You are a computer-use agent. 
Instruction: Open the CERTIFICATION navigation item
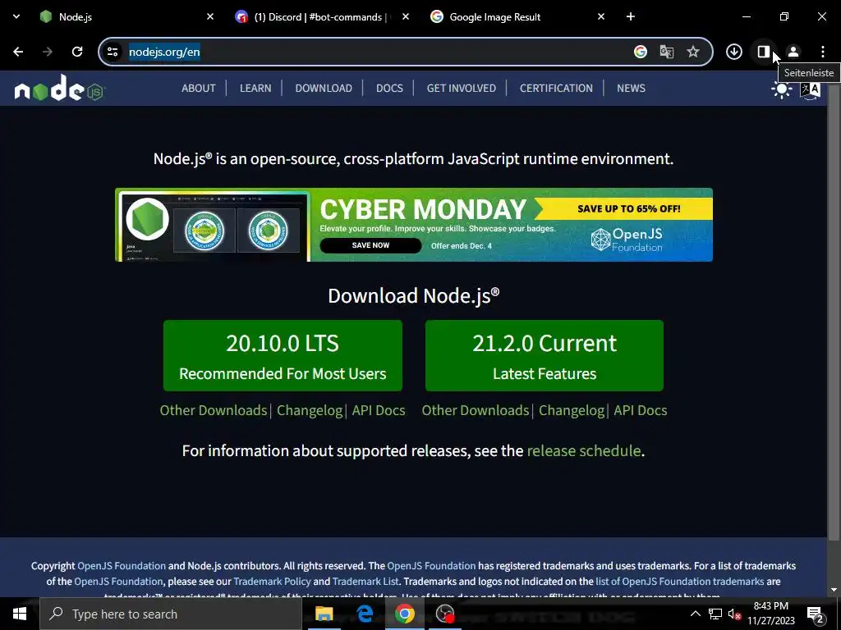(x=556, y=88)
